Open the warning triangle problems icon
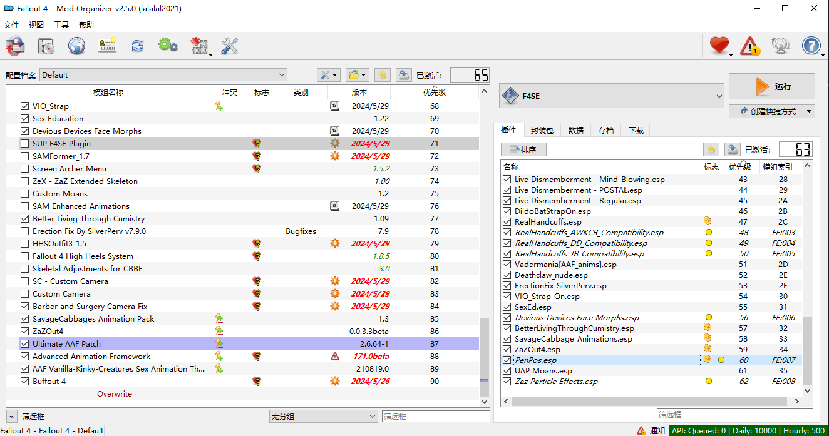Viewport: 829px width, 436px height. point(749,46)
